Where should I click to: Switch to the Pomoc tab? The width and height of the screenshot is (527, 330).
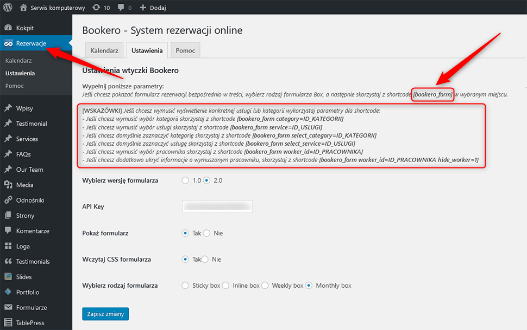(185, 50)
